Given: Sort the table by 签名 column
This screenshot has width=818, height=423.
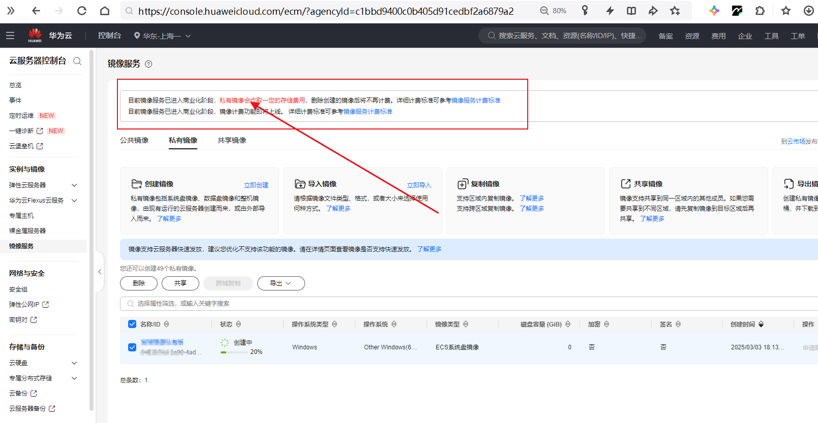Looking at the screenshot, I should [x=678, y=324].
